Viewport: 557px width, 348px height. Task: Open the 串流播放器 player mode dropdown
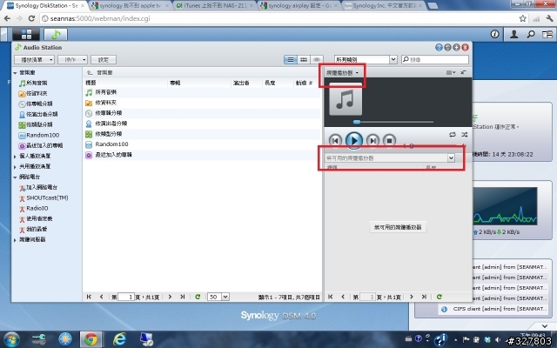342,73
